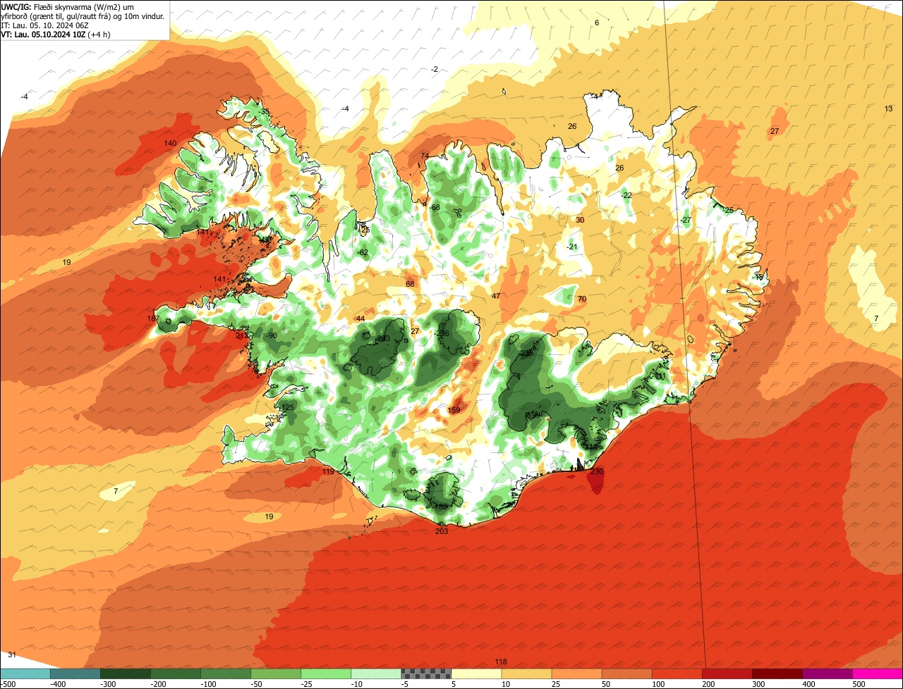Click the legend swatch between 10 and 25
Image resolution: width=903 pixels, height=689 pixels.
526,674
